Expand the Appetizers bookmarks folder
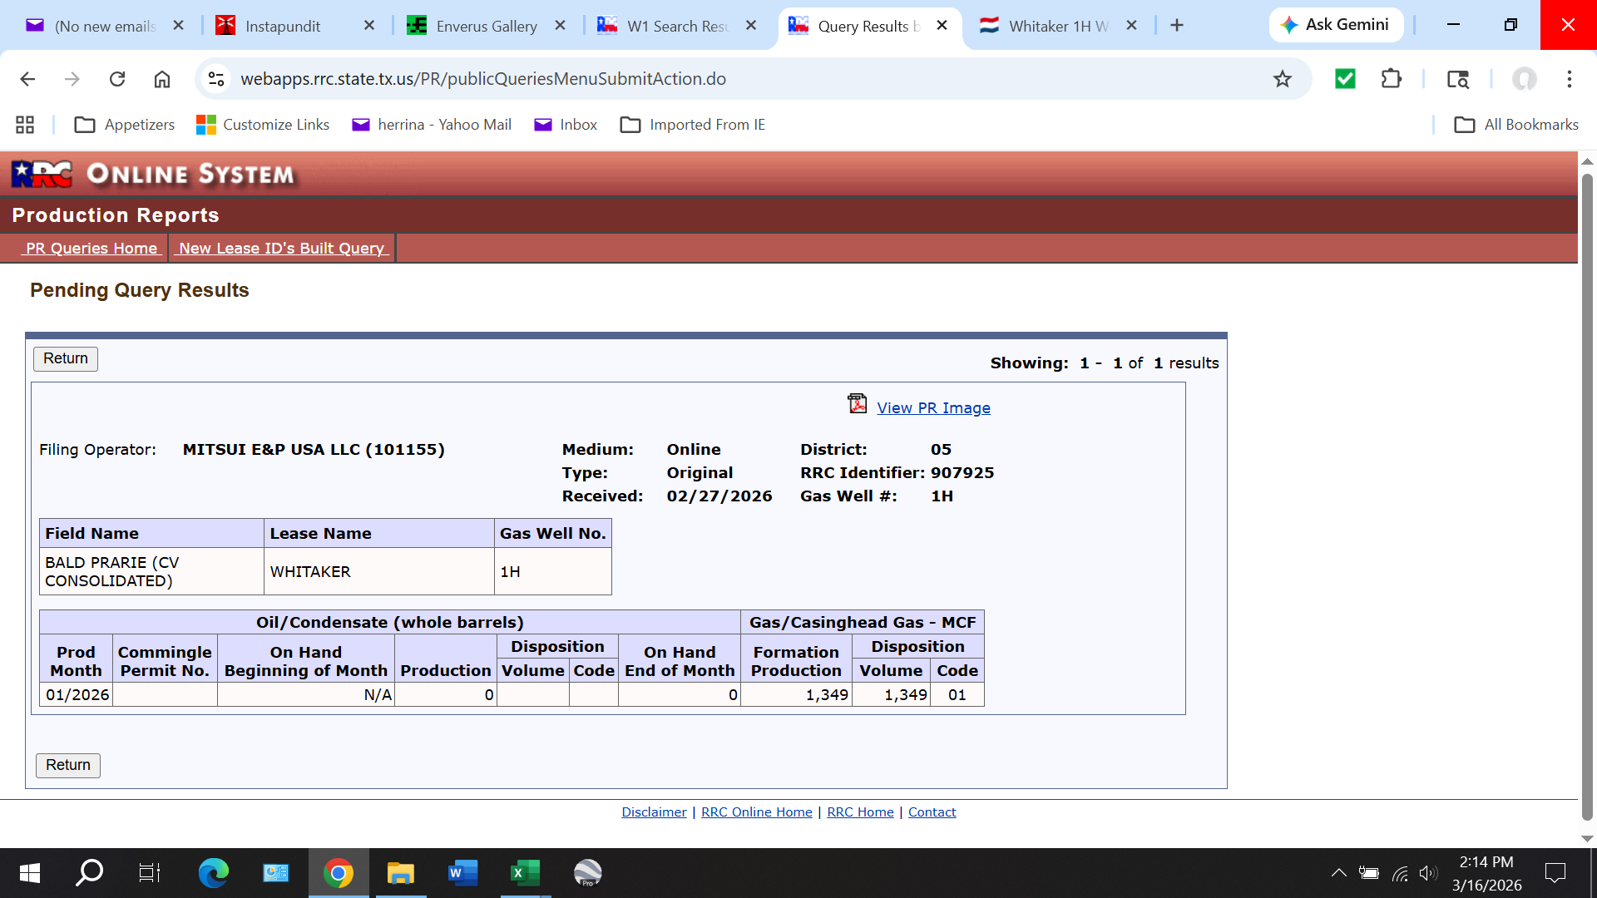The width and height of the screenshot is (1597, 898). 125,125
